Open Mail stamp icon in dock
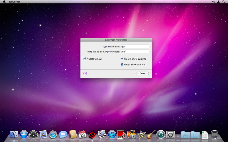The image size is (228, 142). pos(43,134)
